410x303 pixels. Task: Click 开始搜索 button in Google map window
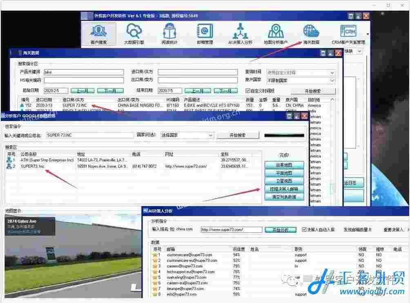(x=237, y=135)
